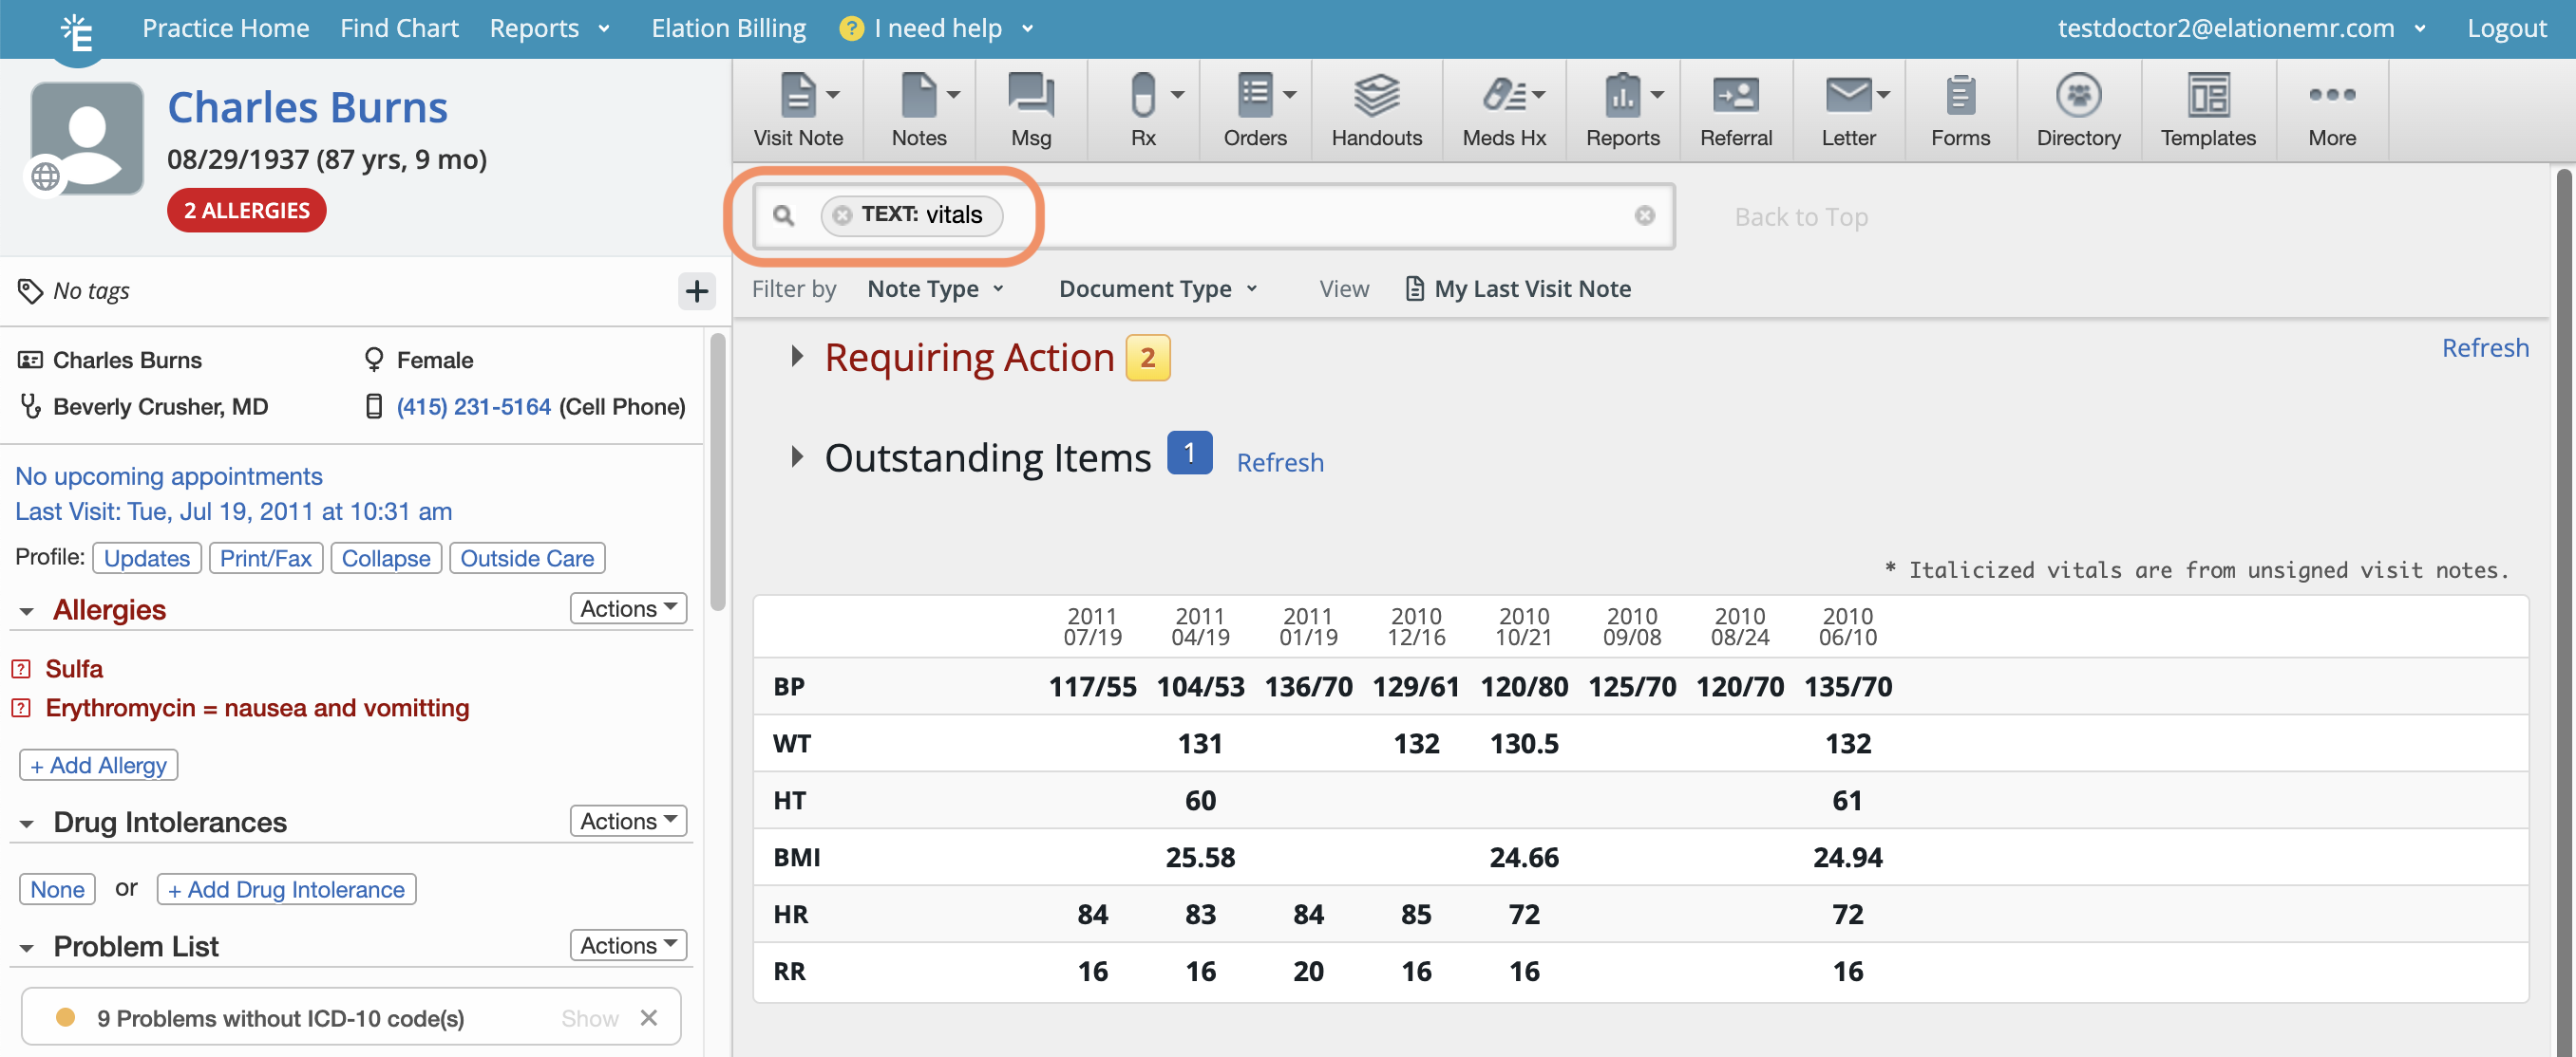This screenshot has width=2576, height=1057.
Task: Open Orders dropdown arrow
Action: tap(1289, 95)
